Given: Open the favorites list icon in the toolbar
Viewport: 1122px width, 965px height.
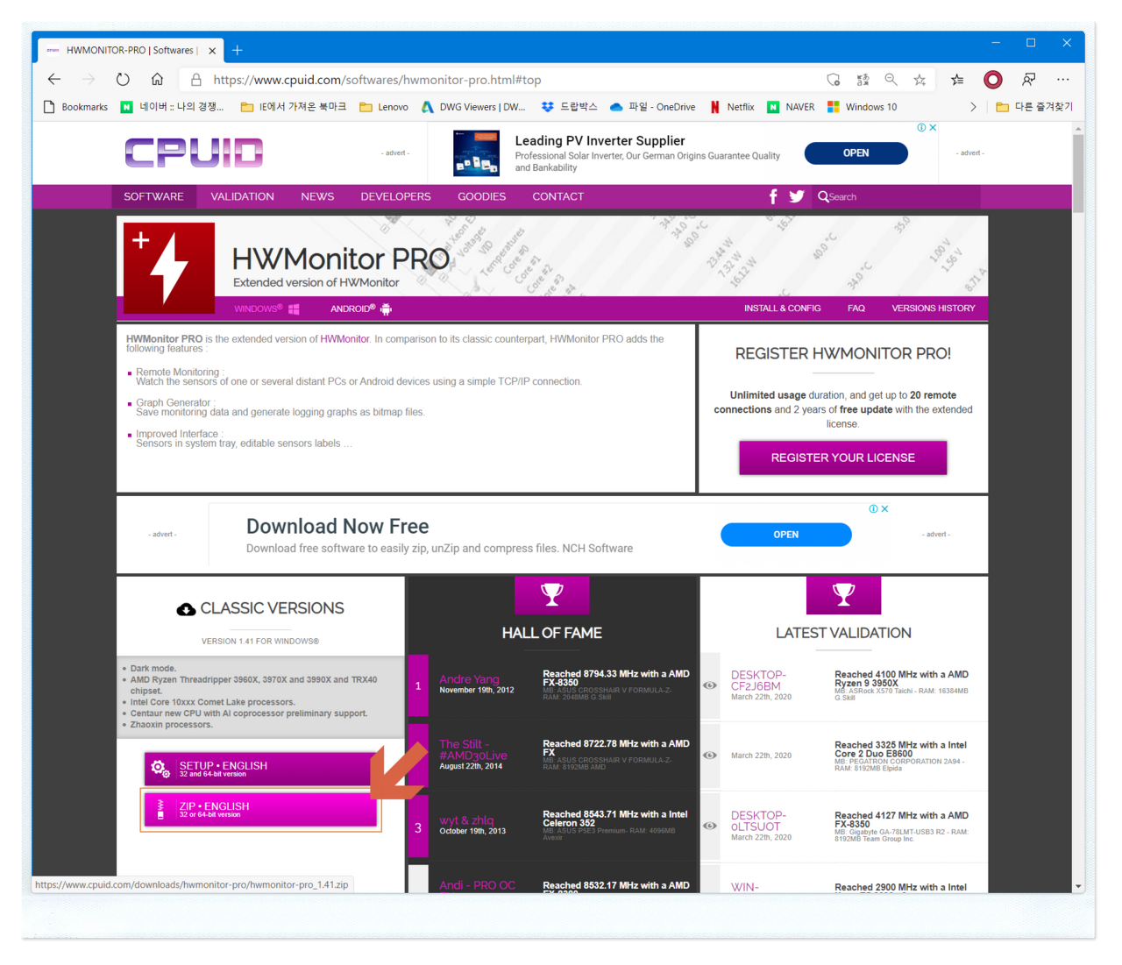Looking at the screenshot, I should 957,80.
